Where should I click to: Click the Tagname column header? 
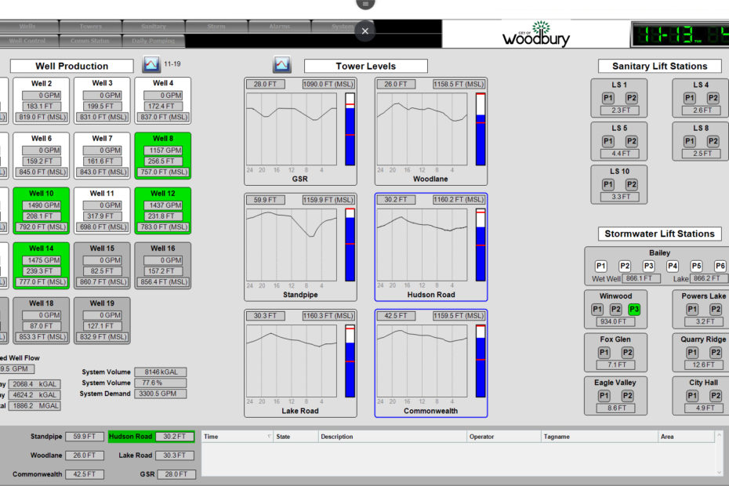point(599,437)
